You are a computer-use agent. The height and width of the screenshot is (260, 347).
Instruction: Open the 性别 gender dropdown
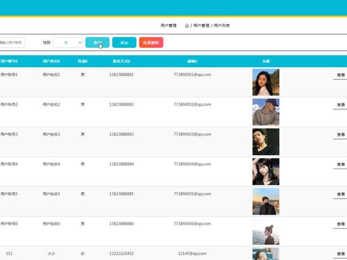[x=68, y=42]
